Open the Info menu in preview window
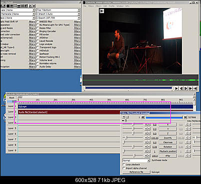This screenshot has height=184, width=201. 127,6
